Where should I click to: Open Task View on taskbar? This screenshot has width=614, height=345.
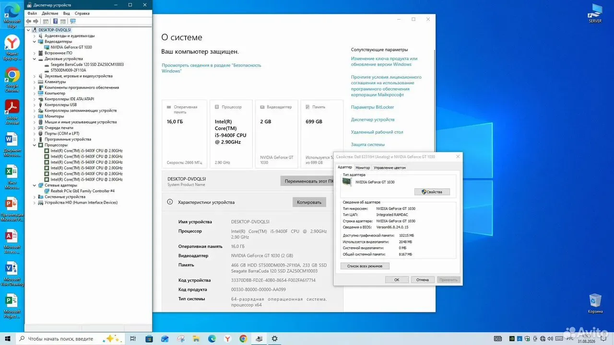[133, 338]
